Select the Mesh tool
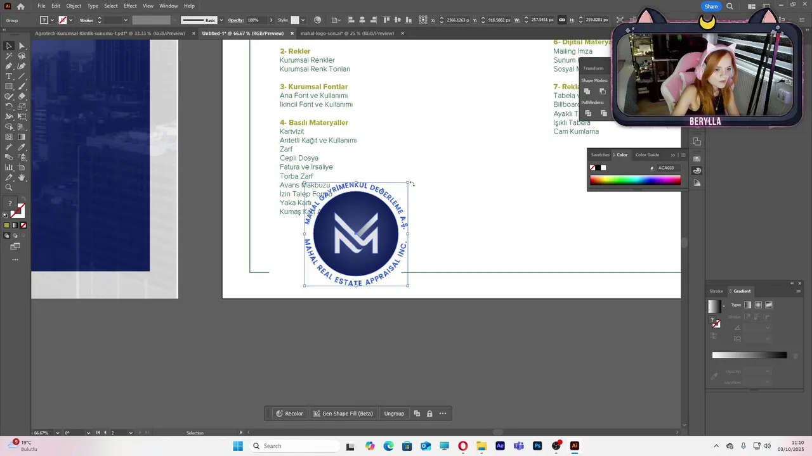This screenshot has height=456, width=812. point(9,137)
